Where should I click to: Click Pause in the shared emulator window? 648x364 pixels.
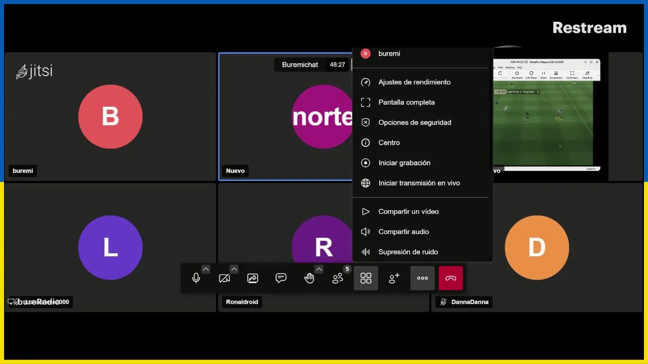click(543, 75)
